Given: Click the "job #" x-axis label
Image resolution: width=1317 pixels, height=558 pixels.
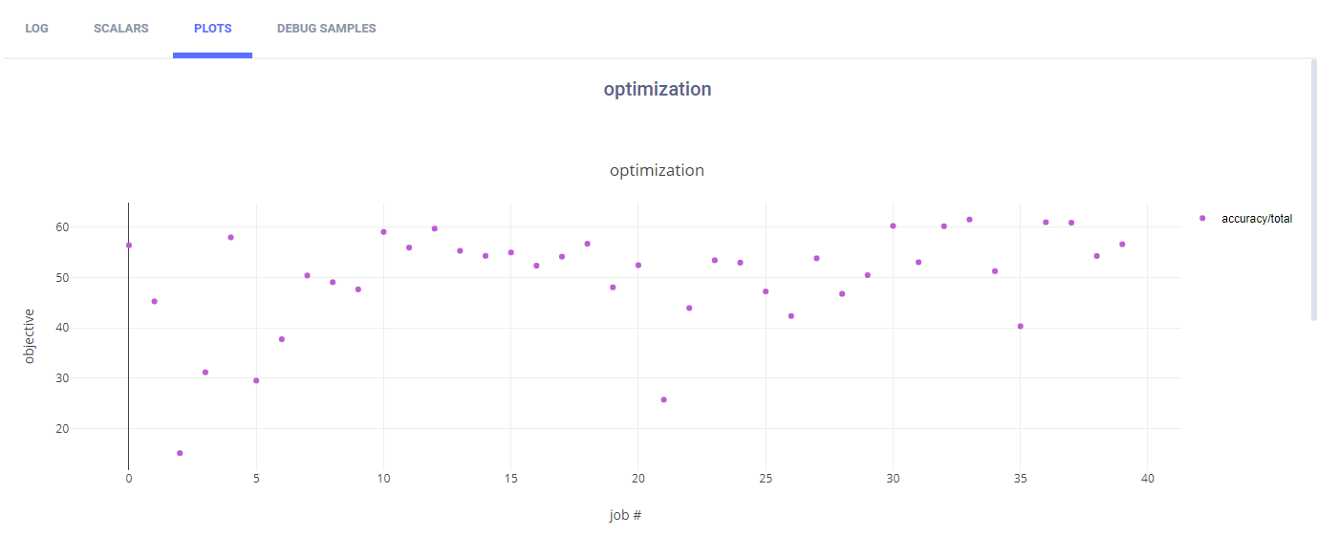Looking at the screenshot, I should tap(625, 516).
